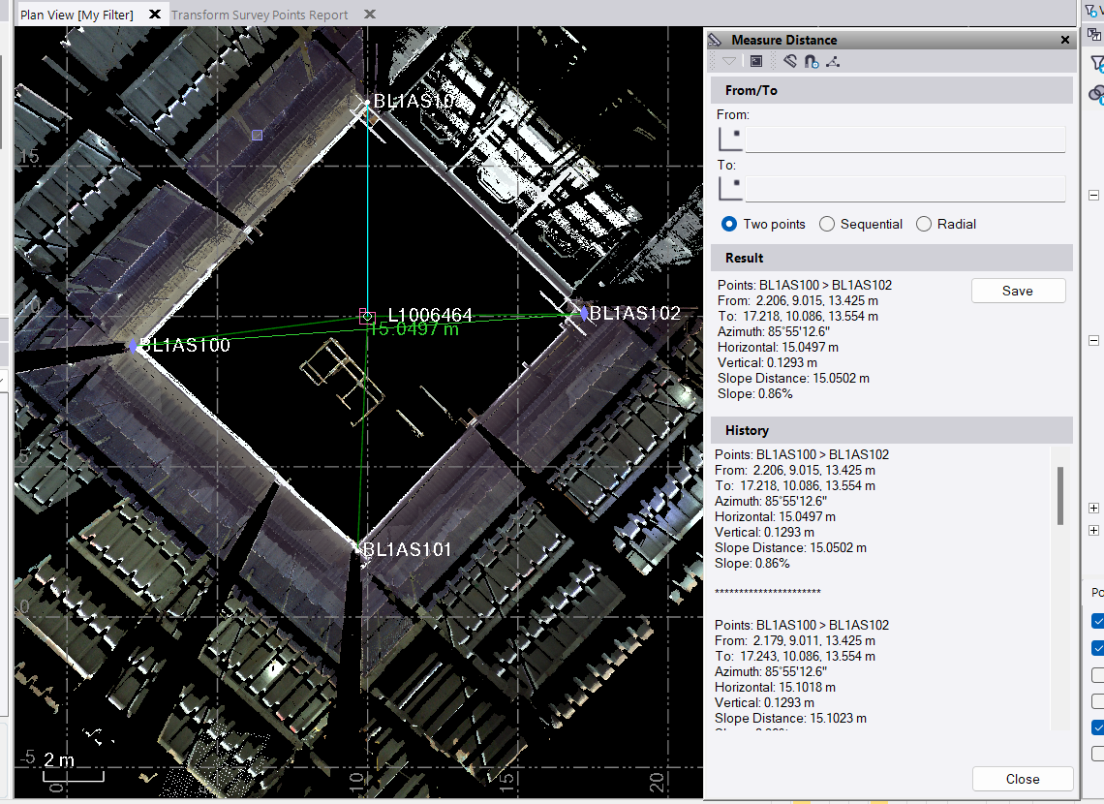Select the Sequential measurement mode
1104x804 pixels.
[827, 224]
